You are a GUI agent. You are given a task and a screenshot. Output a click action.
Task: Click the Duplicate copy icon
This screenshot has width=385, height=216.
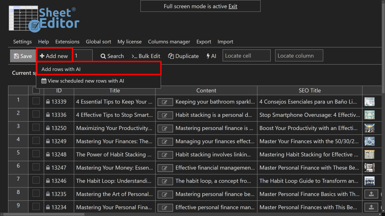[x=171, y=56]
